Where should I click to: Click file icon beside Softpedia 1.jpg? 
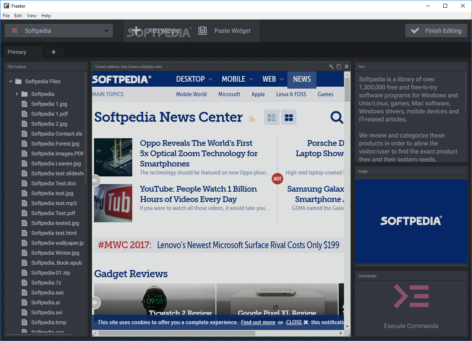24,104
